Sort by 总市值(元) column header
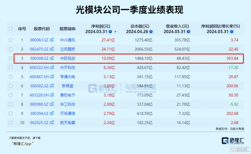The height and width of the screenshot is (154, 251). tap(140, 26)
